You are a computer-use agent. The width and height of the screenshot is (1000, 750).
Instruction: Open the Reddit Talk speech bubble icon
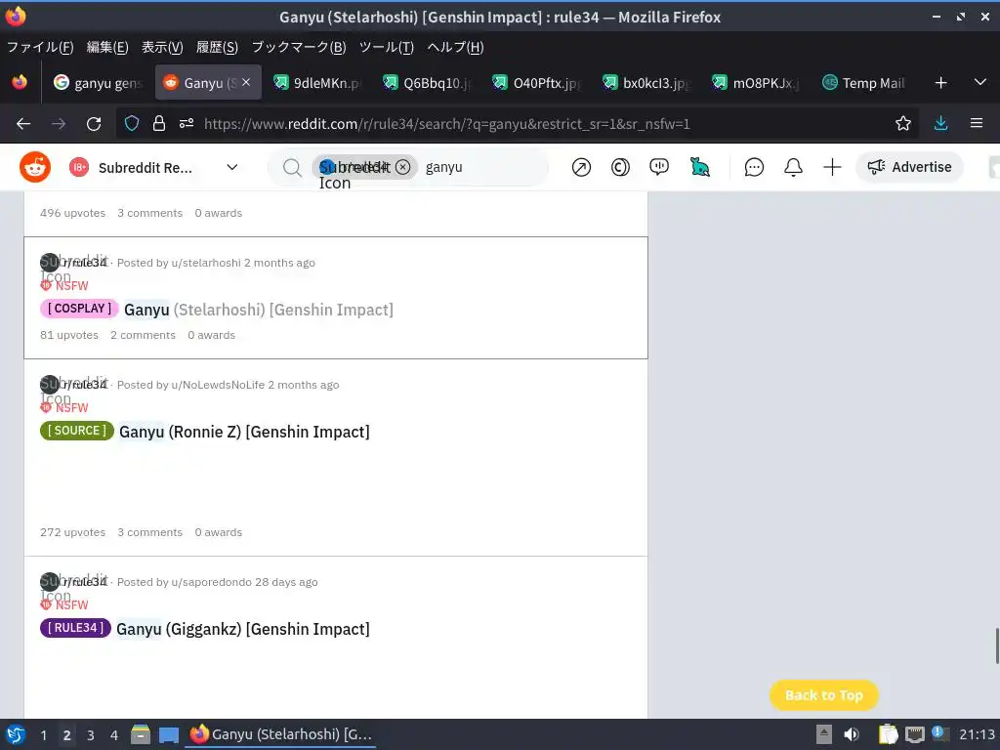tap(659, 167)
